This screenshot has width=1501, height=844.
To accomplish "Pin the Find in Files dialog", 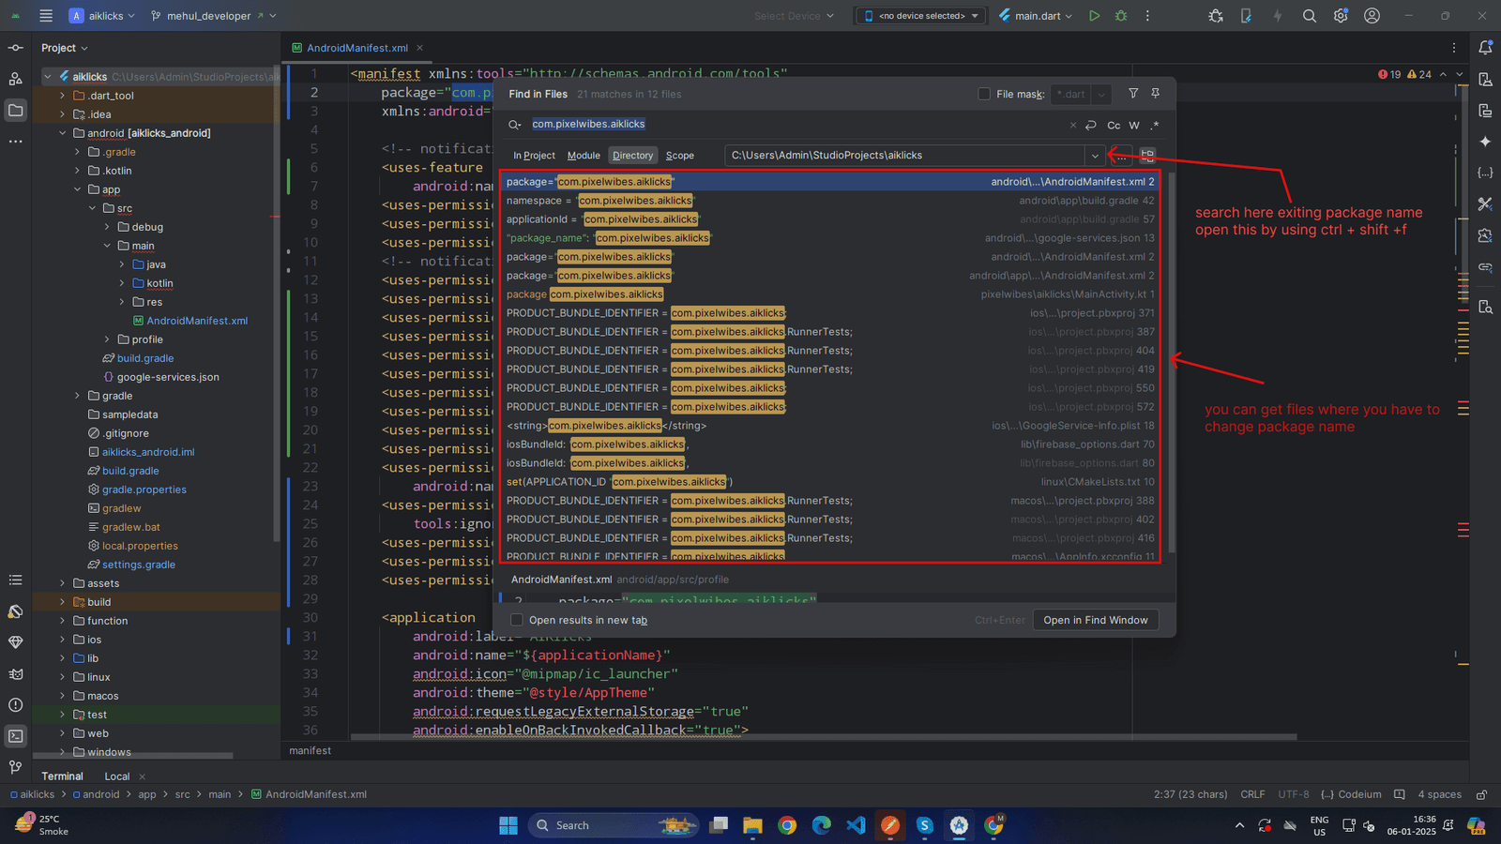I will pos(1156,94).
